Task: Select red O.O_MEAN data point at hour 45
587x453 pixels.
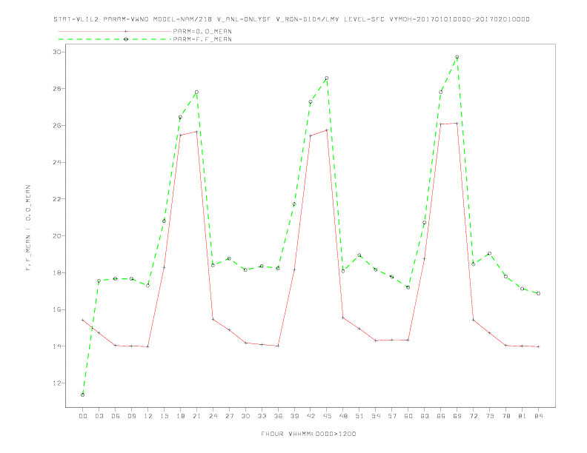Action: 327,130
